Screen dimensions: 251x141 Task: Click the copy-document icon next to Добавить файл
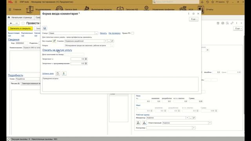[58, 73]
